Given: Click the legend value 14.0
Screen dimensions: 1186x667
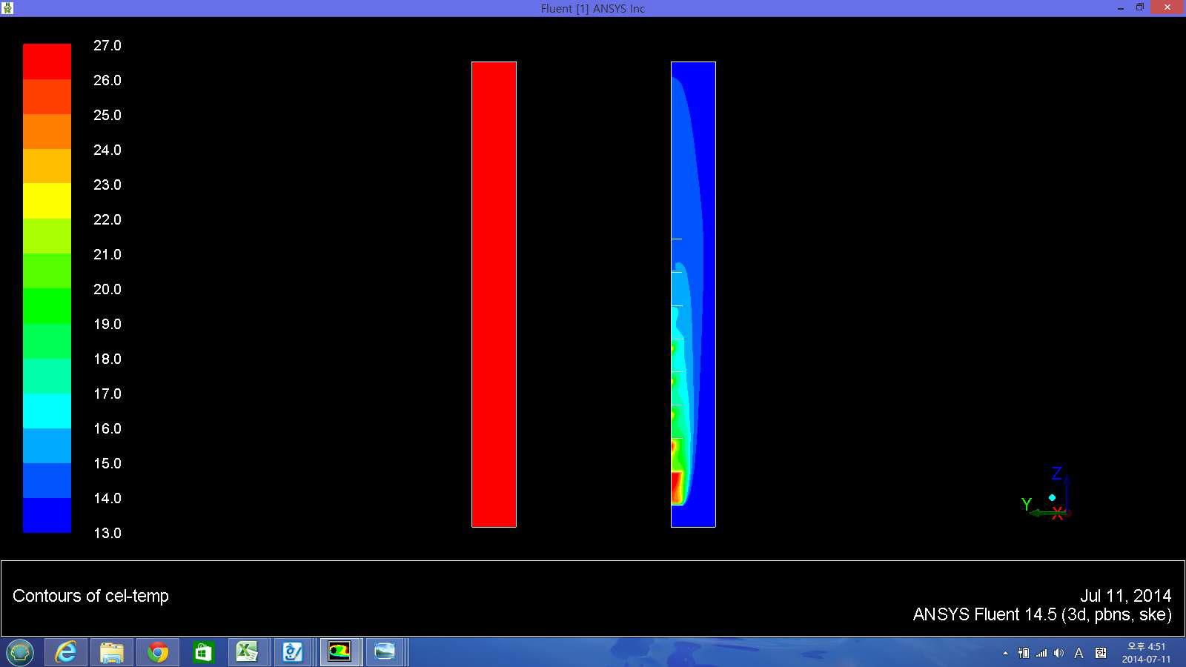Looking at the screenshot, I should pos(107,498).
